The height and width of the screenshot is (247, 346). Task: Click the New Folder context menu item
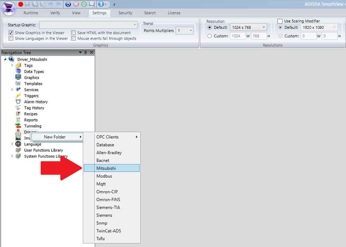57,137
